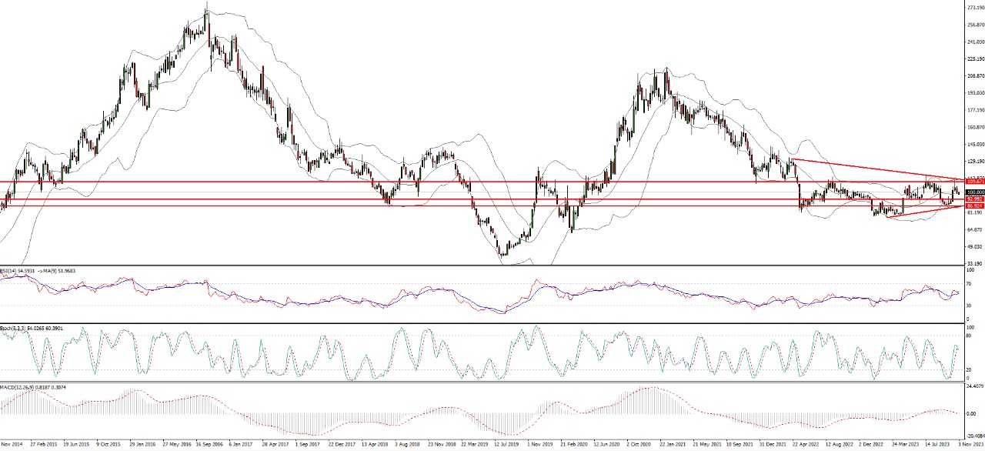Click the 27 Feb 2015 date label

42,444
